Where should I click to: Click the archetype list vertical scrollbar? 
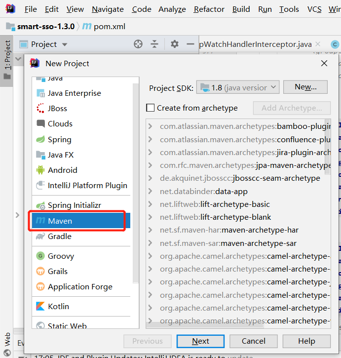click(328, 147)
